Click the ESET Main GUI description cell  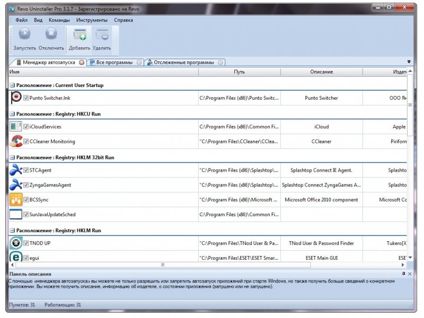click(322, 258)
